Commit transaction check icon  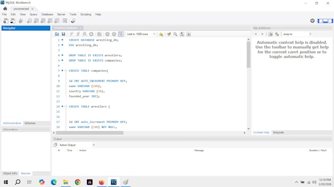coord(108,34)
